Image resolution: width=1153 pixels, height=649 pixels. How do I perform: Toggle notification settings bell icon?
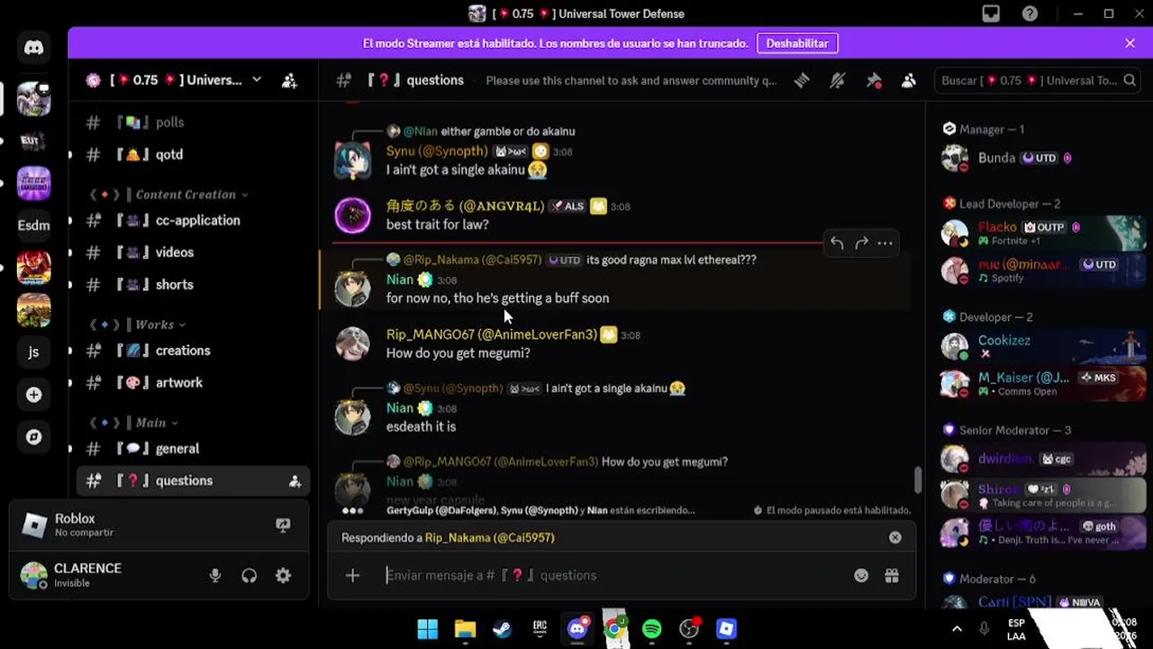[838, 80]
